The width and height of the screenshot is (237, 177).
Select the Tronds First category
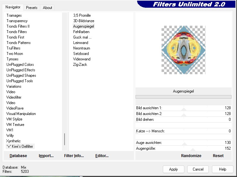15,37
